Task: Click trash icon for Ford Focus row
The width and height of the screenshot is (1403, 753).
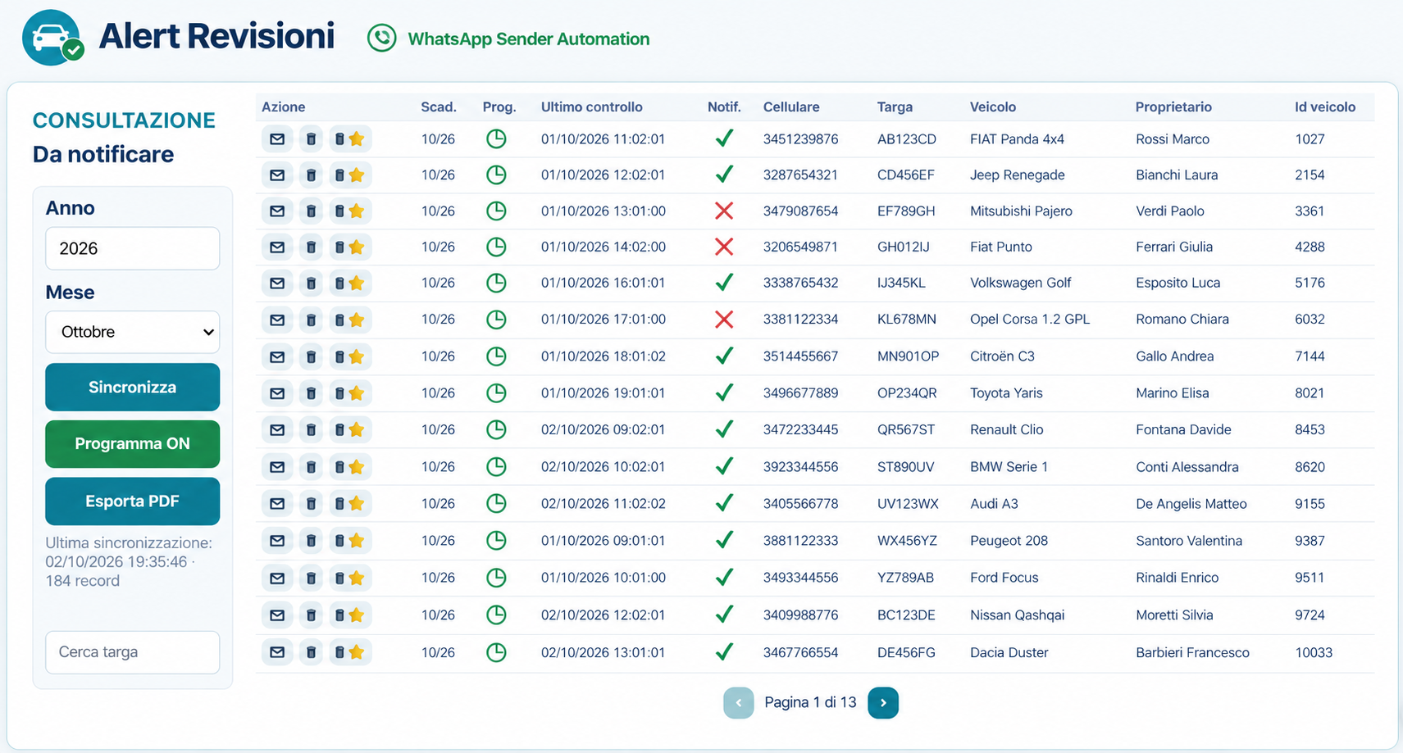Action: 311,578
